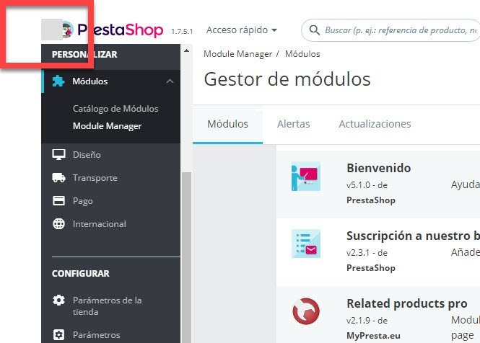
Task: Open the Module Manager sidebar submenu item
Action: 107,126
